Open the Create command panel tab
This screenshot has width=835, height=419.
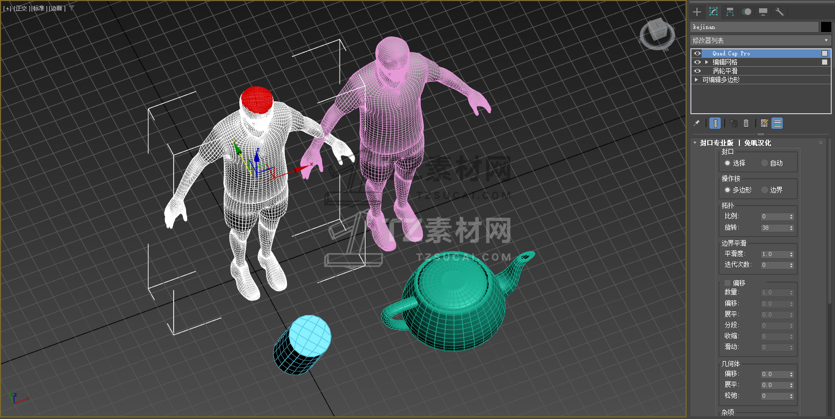697,12
